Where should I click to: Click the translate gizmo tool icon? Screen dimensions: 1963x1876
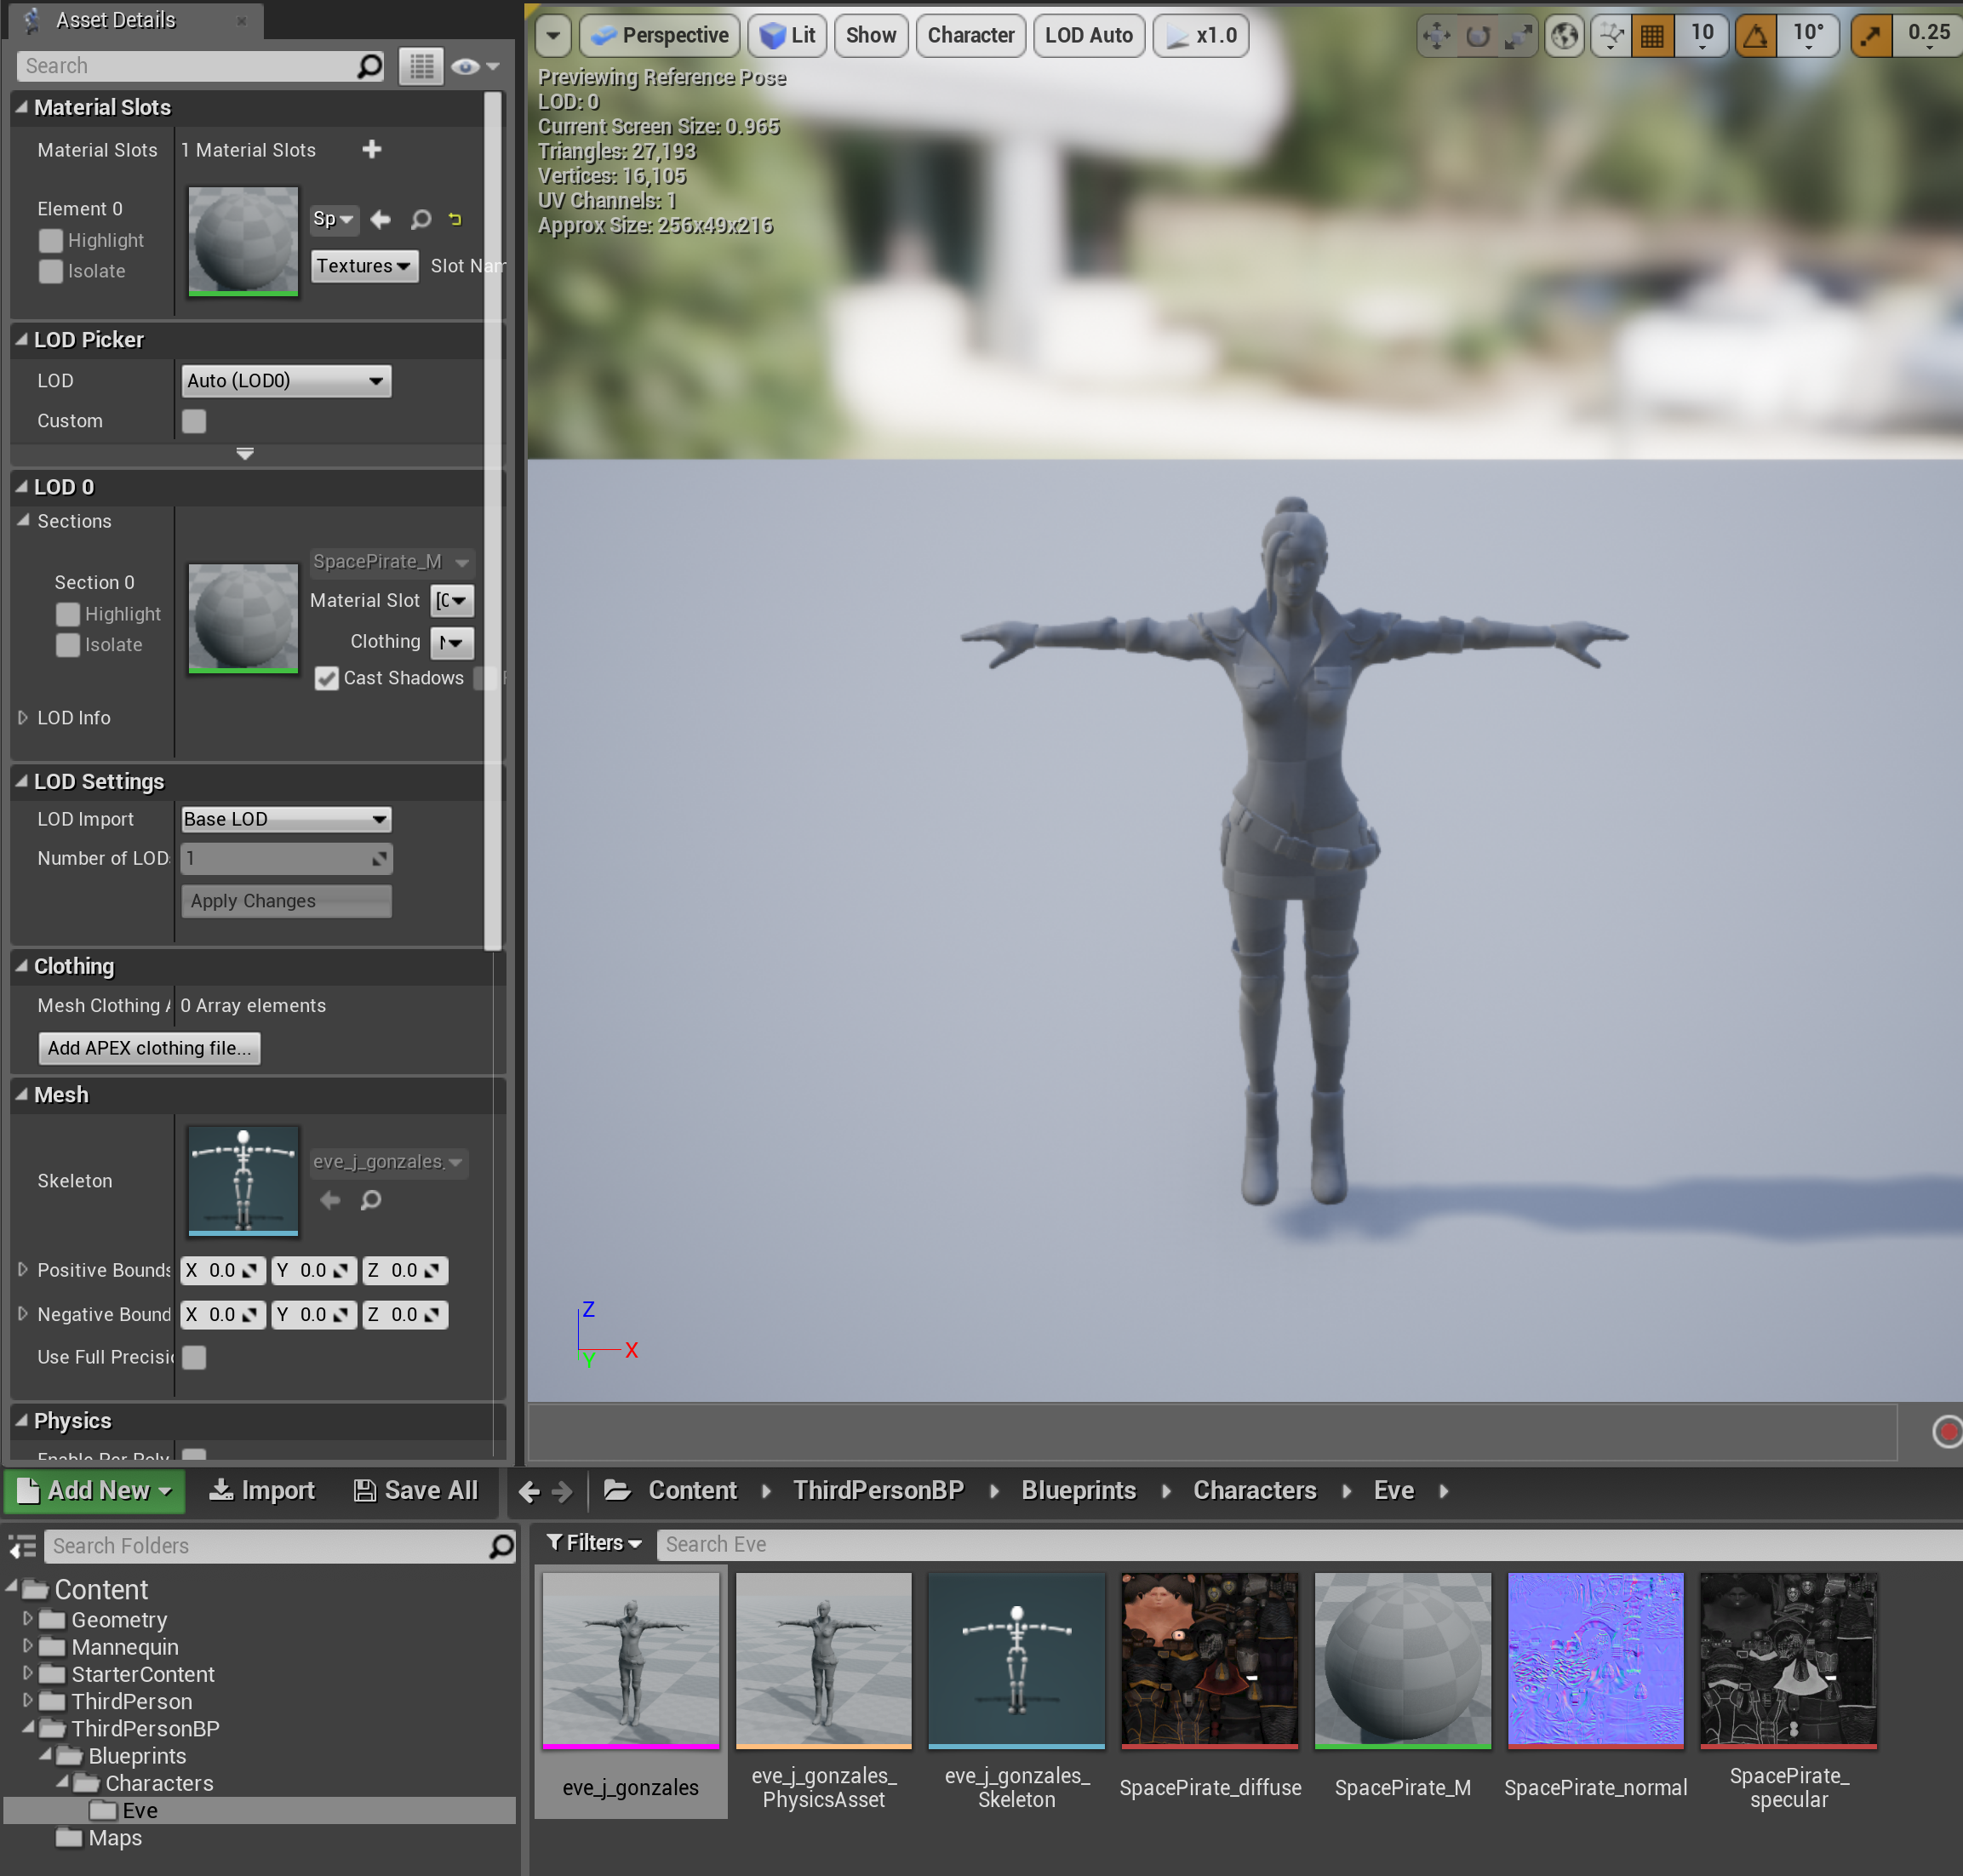coord(1436,36)
